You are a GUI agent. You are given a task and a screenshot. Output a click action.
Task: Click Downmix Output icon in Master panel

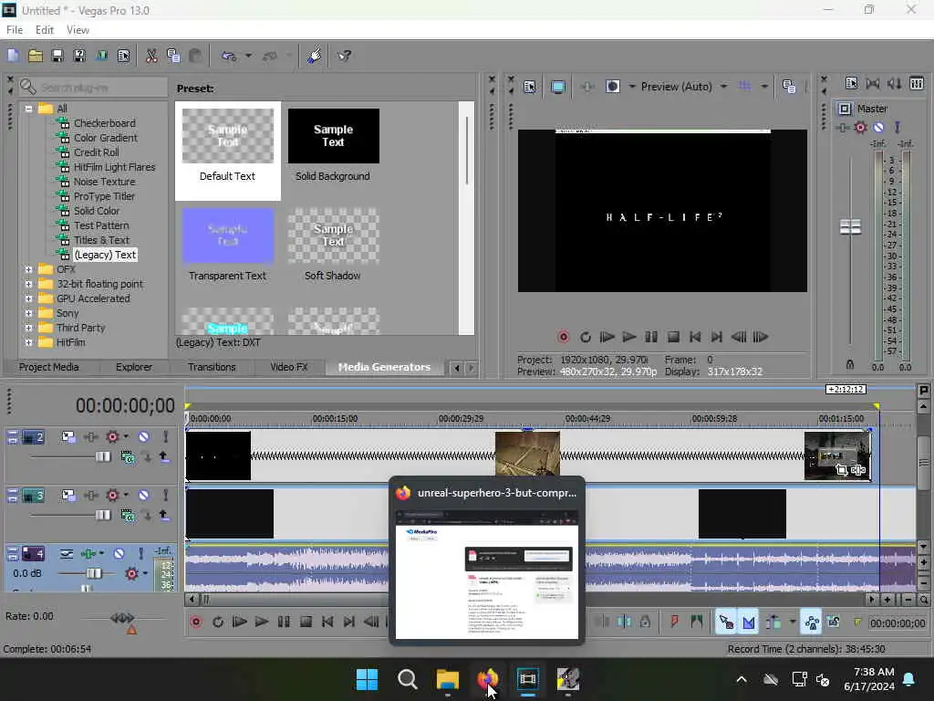[x=873, y=83]
